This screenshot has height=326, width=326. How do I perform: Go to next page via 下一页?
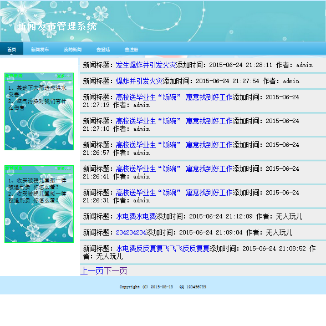(115, 271)
